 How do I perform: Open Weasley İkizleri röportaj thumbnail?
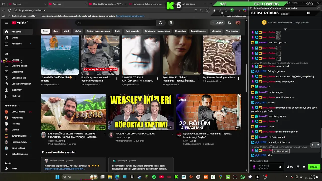[x=141, y=112]
